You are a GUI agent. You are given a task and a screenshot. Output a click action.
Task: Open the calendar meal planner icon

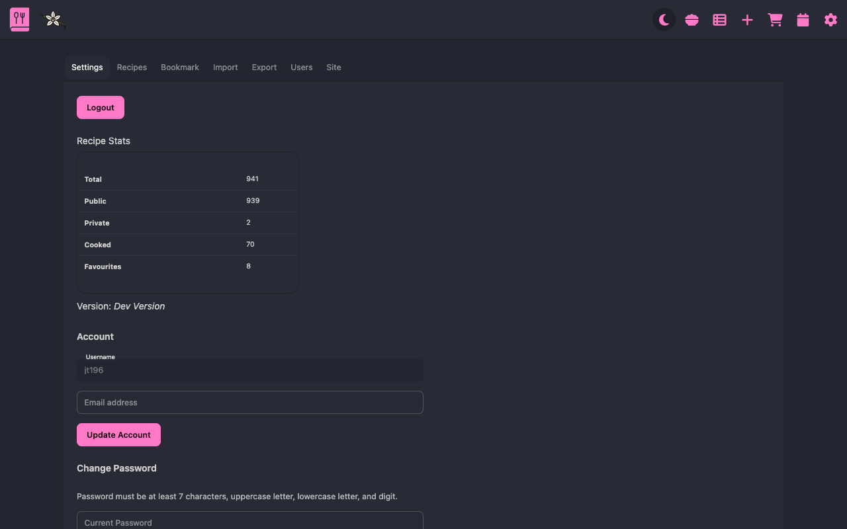point(803,20)
